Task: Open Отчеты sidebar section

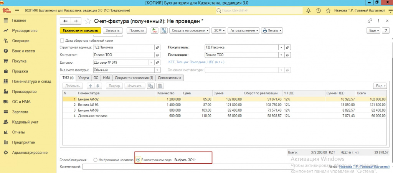Action: 18,132
